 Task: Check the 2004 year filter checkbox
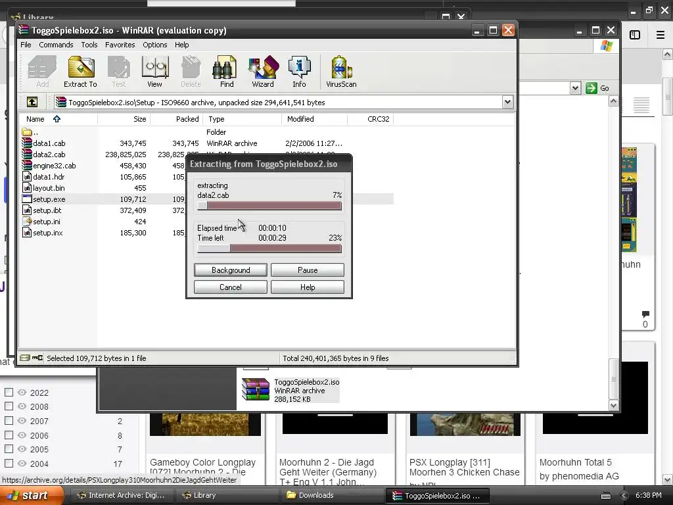[x=9, y=464]
